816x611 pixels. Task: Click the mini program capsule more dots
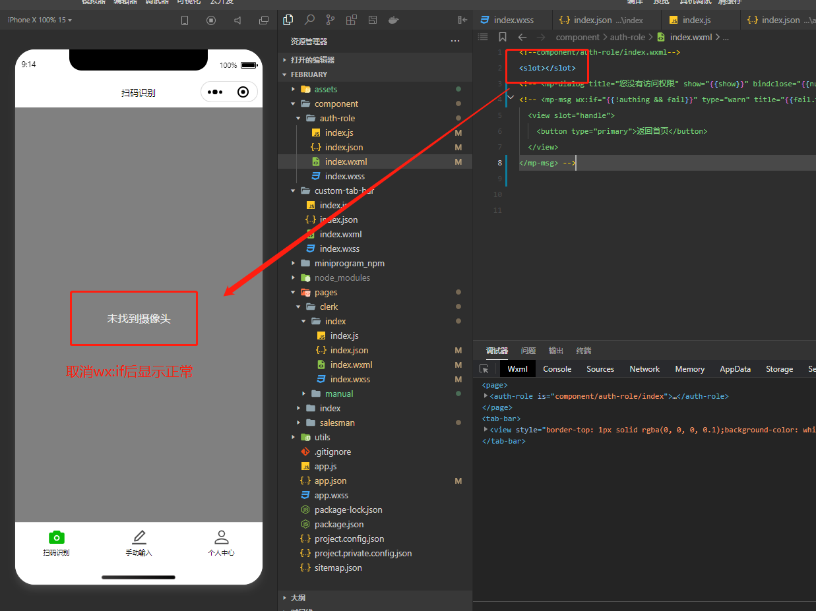pyautogui.click(x=215, y=92)
